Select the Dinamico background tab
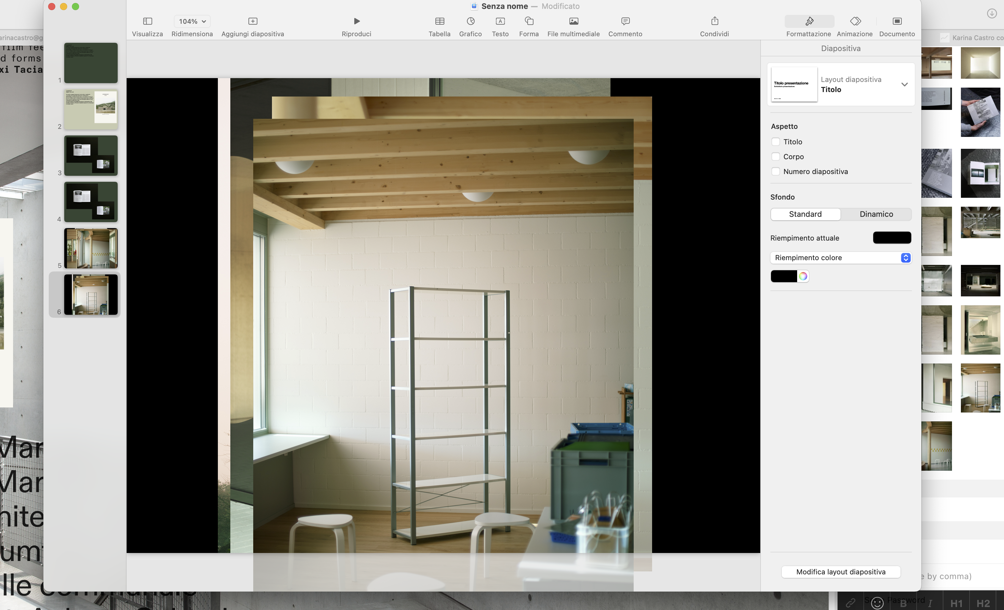 (876, 214)
